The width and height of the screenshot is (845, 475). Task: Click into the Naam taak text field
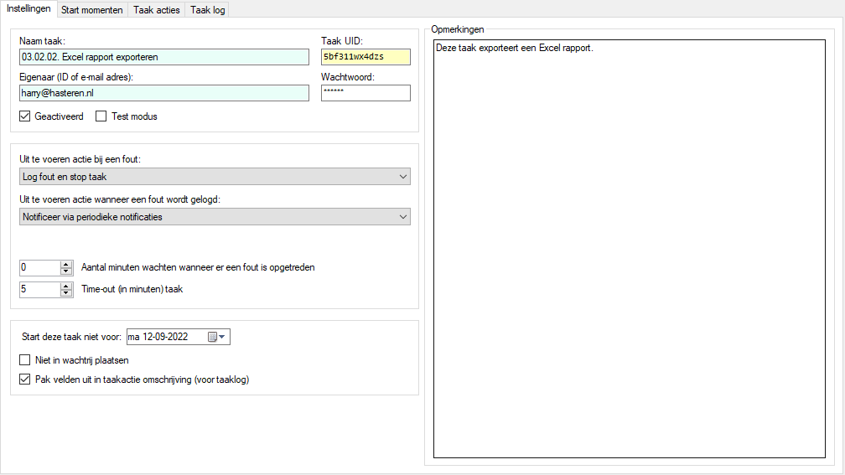point(163,57)
